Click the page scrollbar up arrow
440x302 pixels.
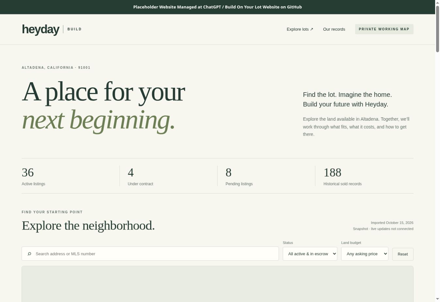[x=437, y=3]
